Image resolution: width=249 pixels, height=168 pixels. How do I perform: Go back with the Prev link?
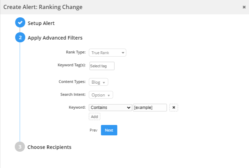[x=93, y=130]
